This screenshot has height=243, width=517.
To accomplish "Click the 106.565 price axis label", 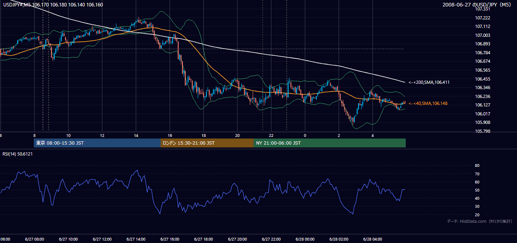I will click(x=483, y=70).
